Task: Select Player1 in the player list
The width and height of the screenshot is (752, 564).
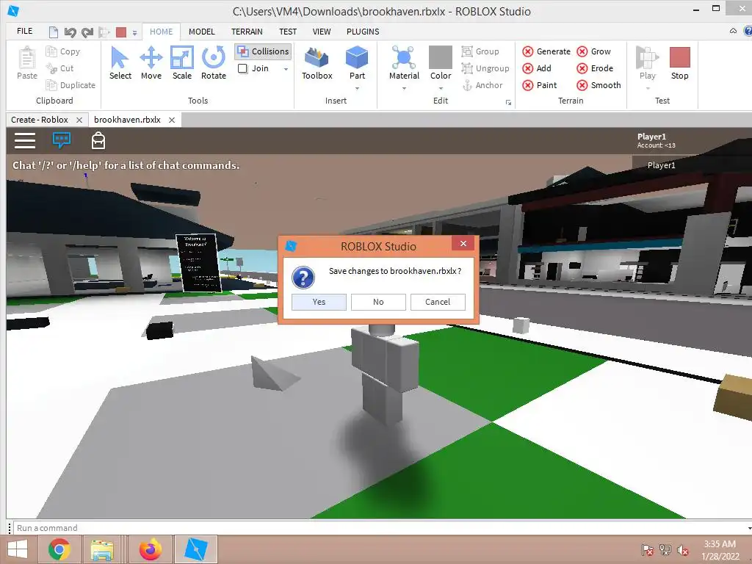Action: [x=661, y=165]
